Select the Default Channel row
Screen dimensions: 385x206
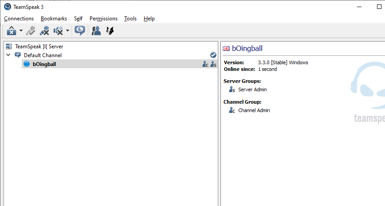pyautogui.click(x=111, y=55)
